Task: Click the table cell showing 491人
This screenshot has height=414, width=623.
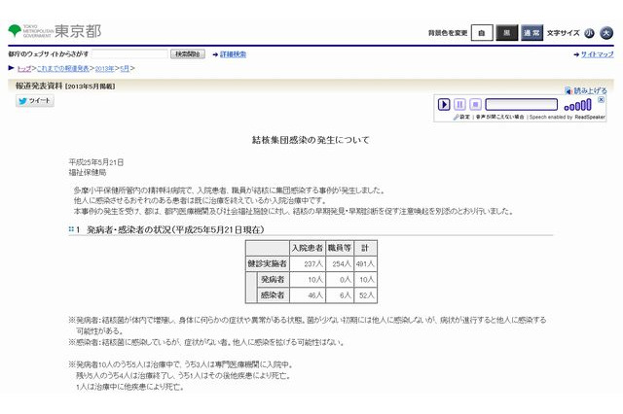Action: pyautogui.click(x=365, y=263)
